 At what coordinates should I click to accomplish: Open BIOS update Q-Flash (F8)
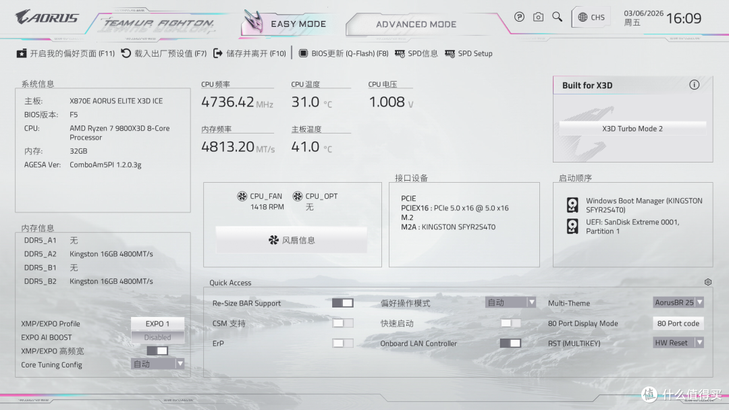coord(343,53)
